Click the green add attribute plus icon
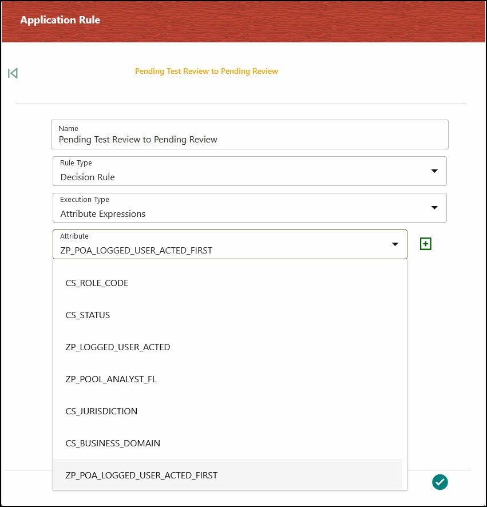The width and height of the screenshot is (487, 507). [425, 244]
